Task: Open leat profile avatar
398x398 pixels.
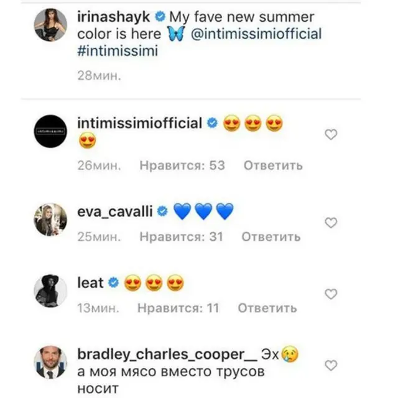Action: coord(50,291)
